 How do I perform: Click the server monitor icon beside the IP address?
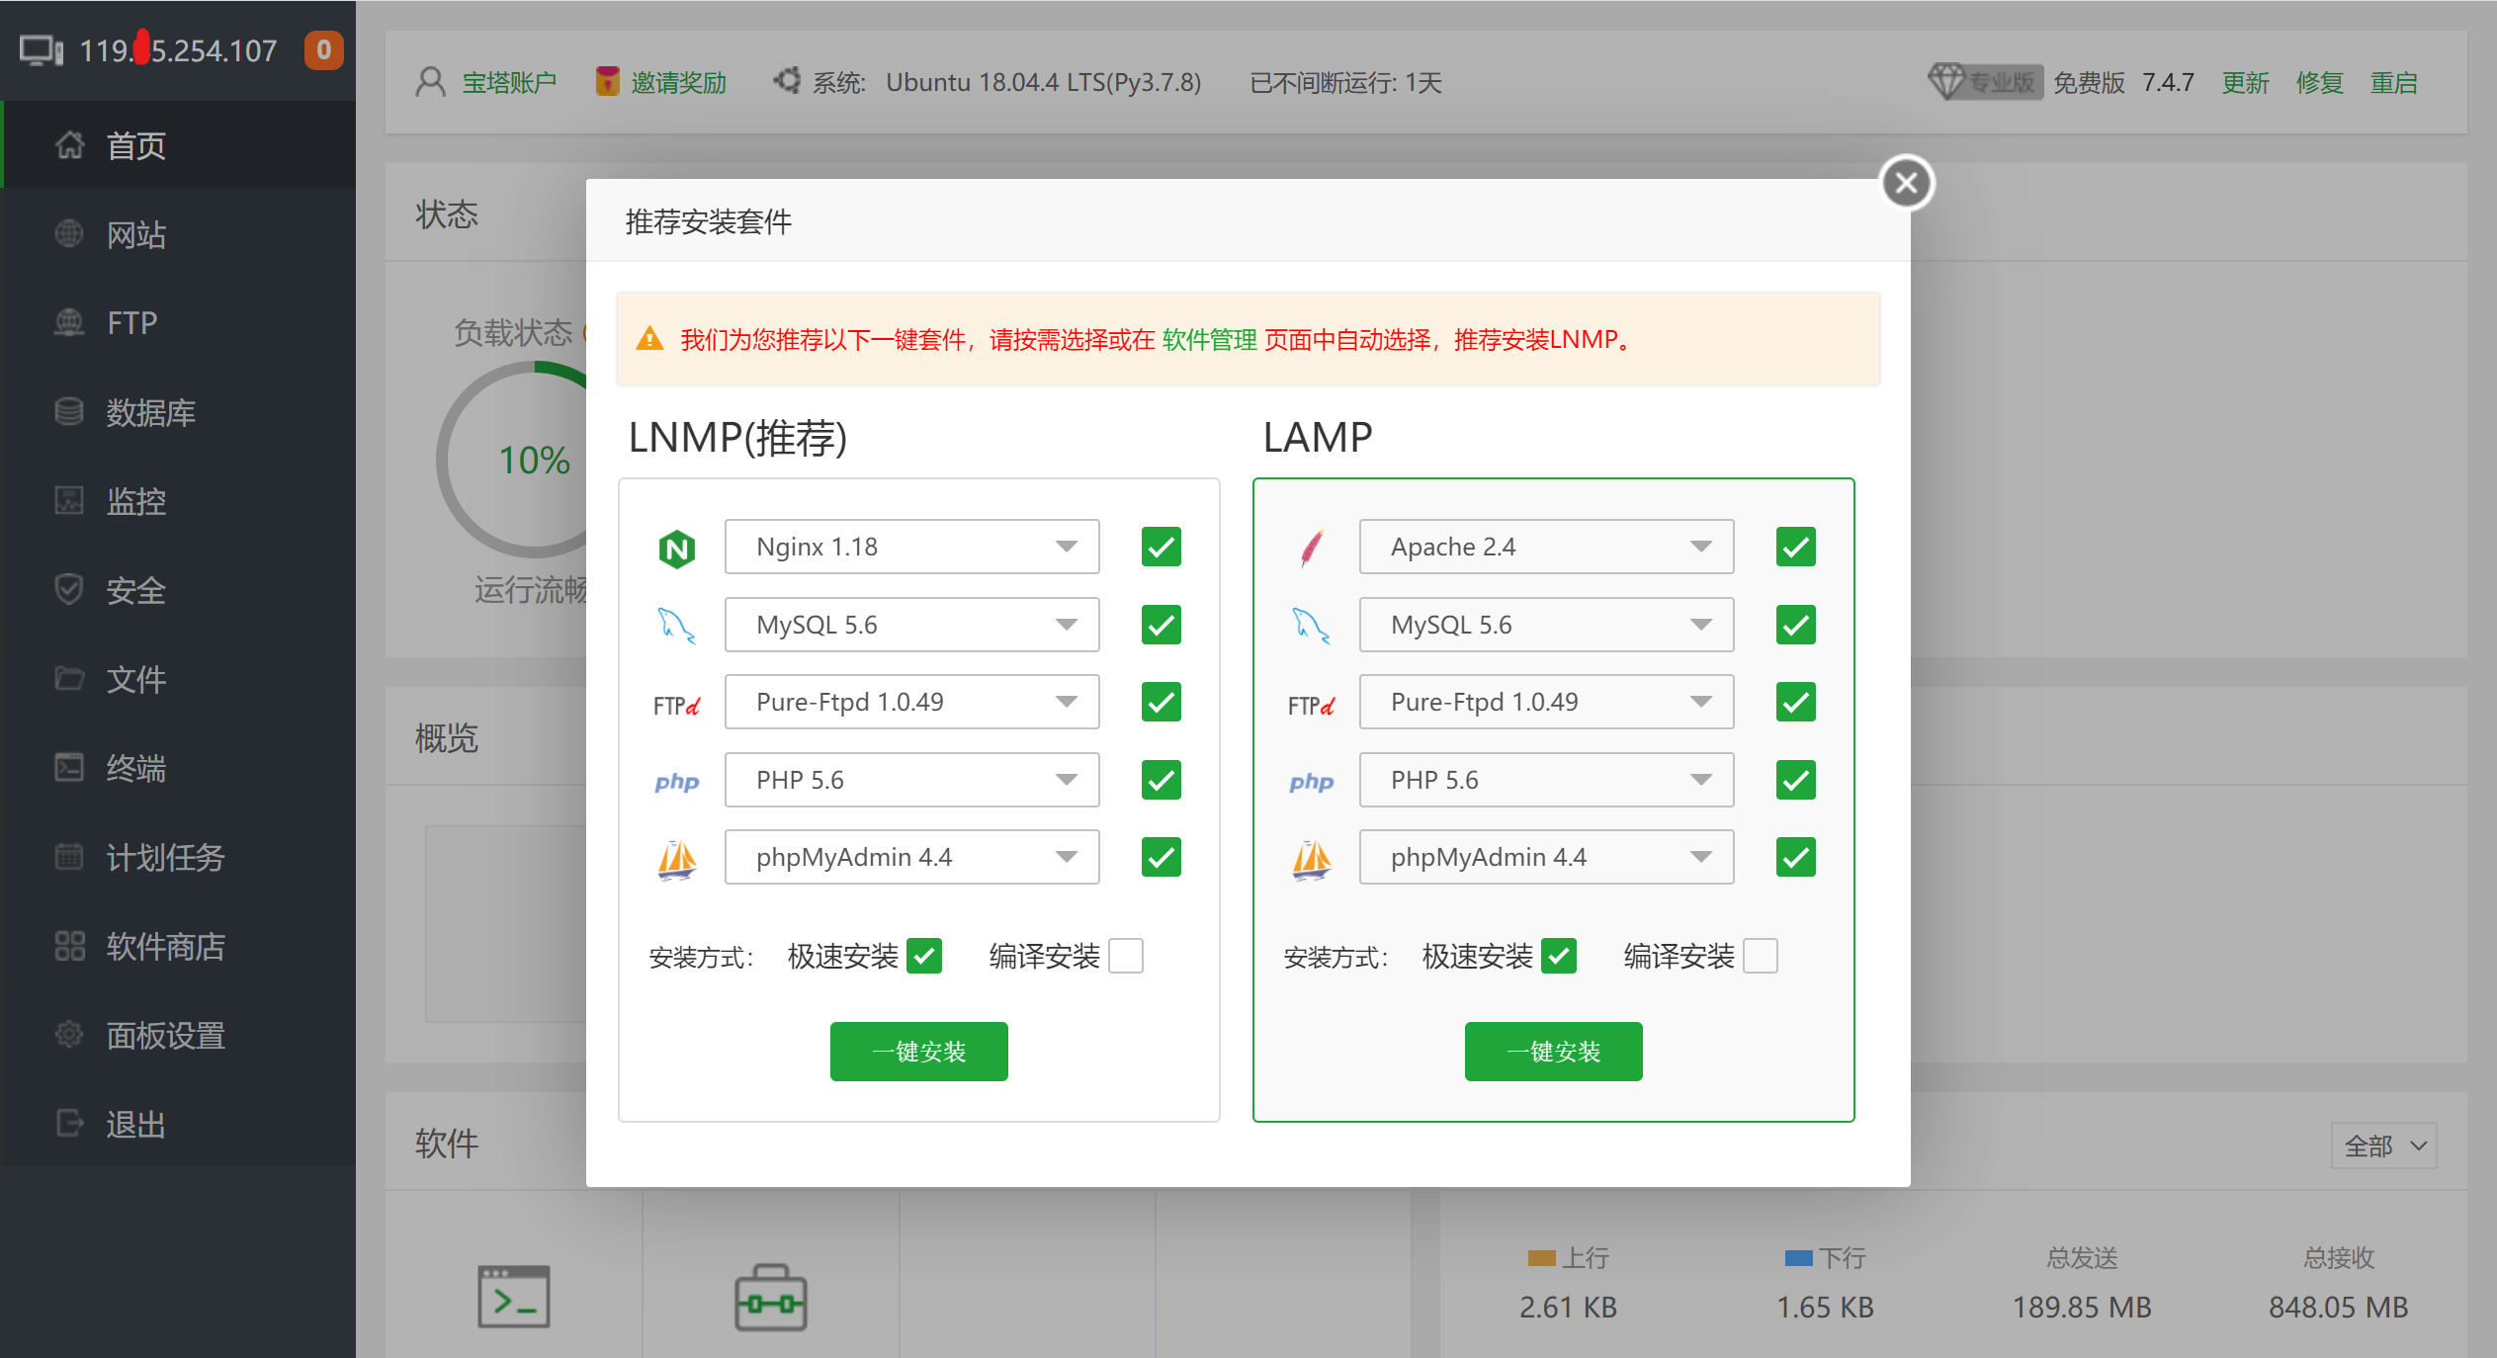(x=42, y=50)
